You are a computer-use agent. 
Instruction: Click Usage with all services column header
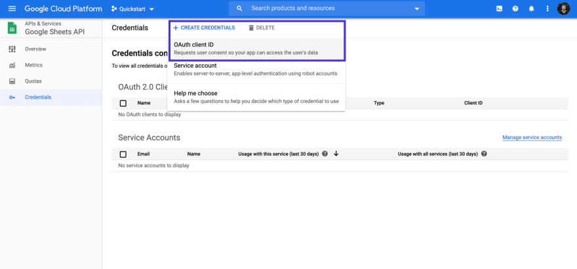pos(438,154)
